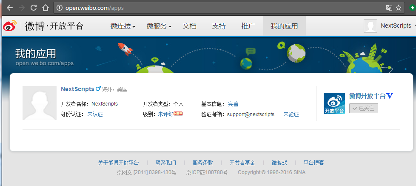Click the blue V verified badge
This screenshot has height=186, width=416.
[390, 96]
